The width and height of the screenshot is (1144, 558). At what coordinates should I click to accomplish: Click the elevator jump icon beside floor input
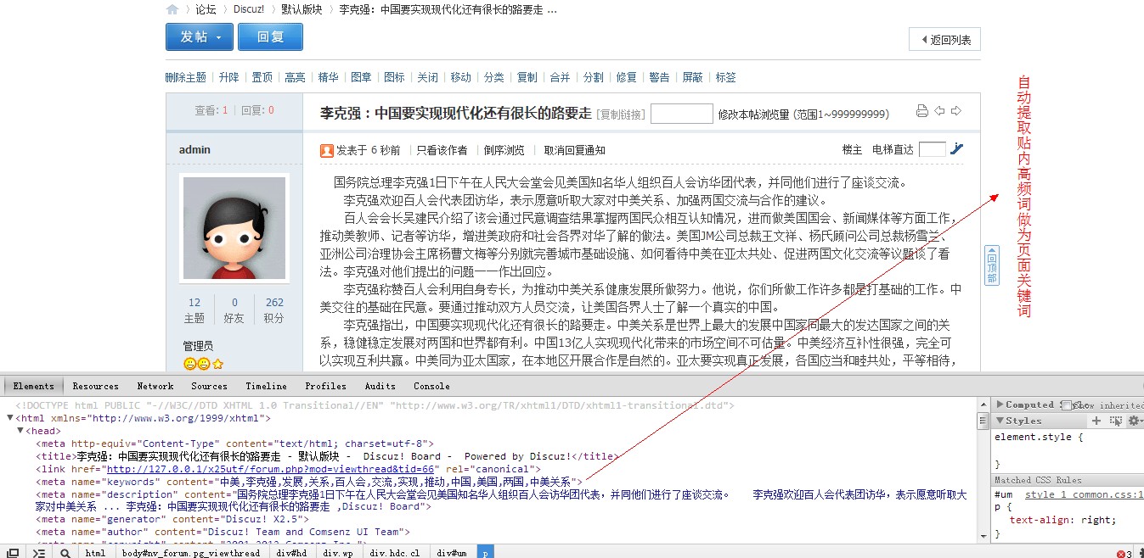(956, 149)
